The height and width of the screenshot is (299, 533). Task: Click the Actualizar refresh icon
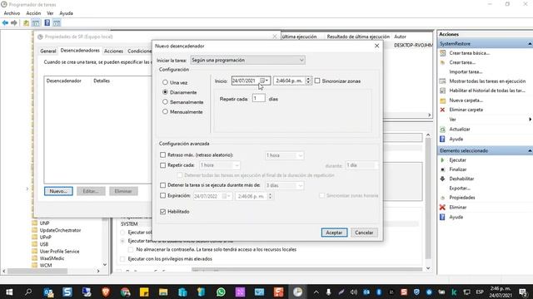tap(442, 130)
